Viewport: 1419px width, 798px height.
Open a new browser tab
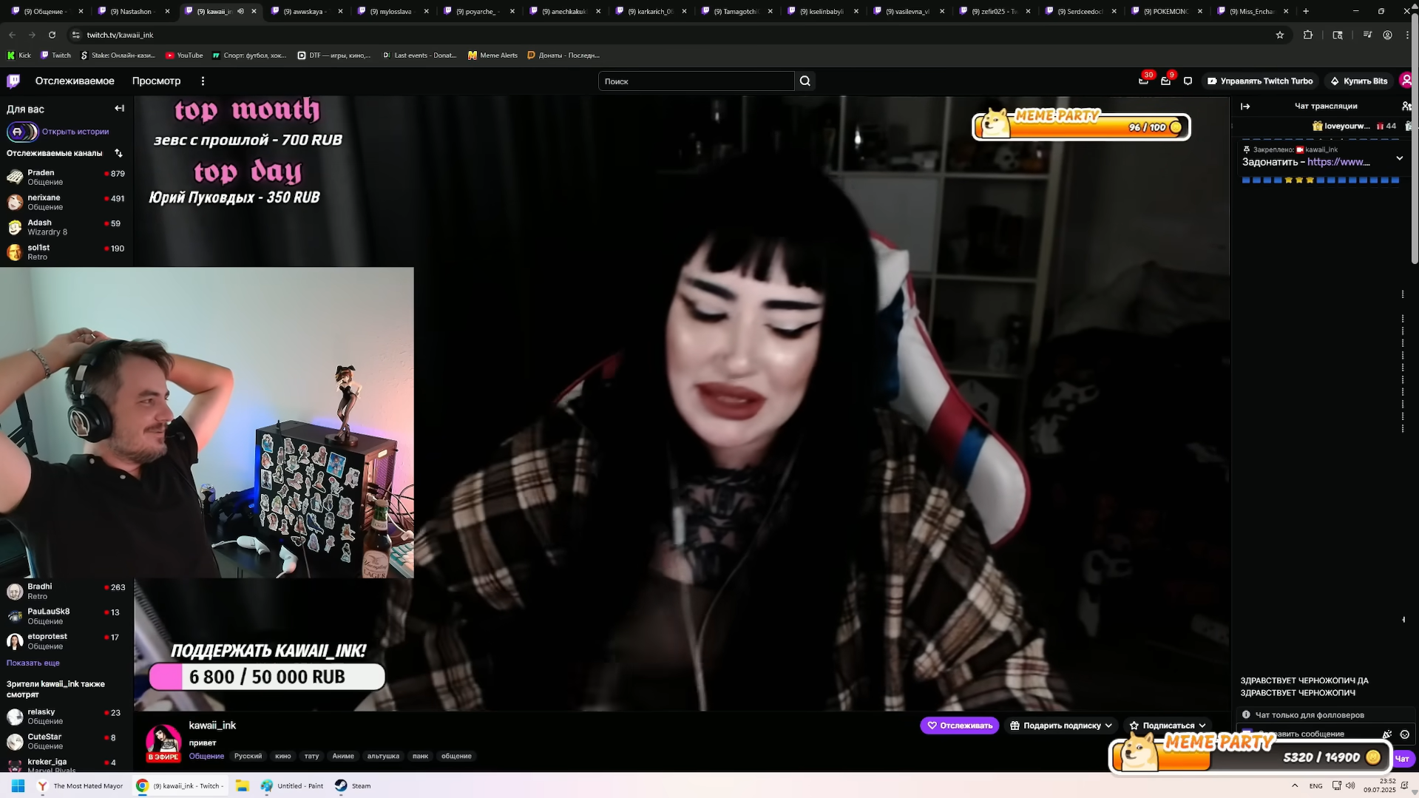[x=1306, y=11]
